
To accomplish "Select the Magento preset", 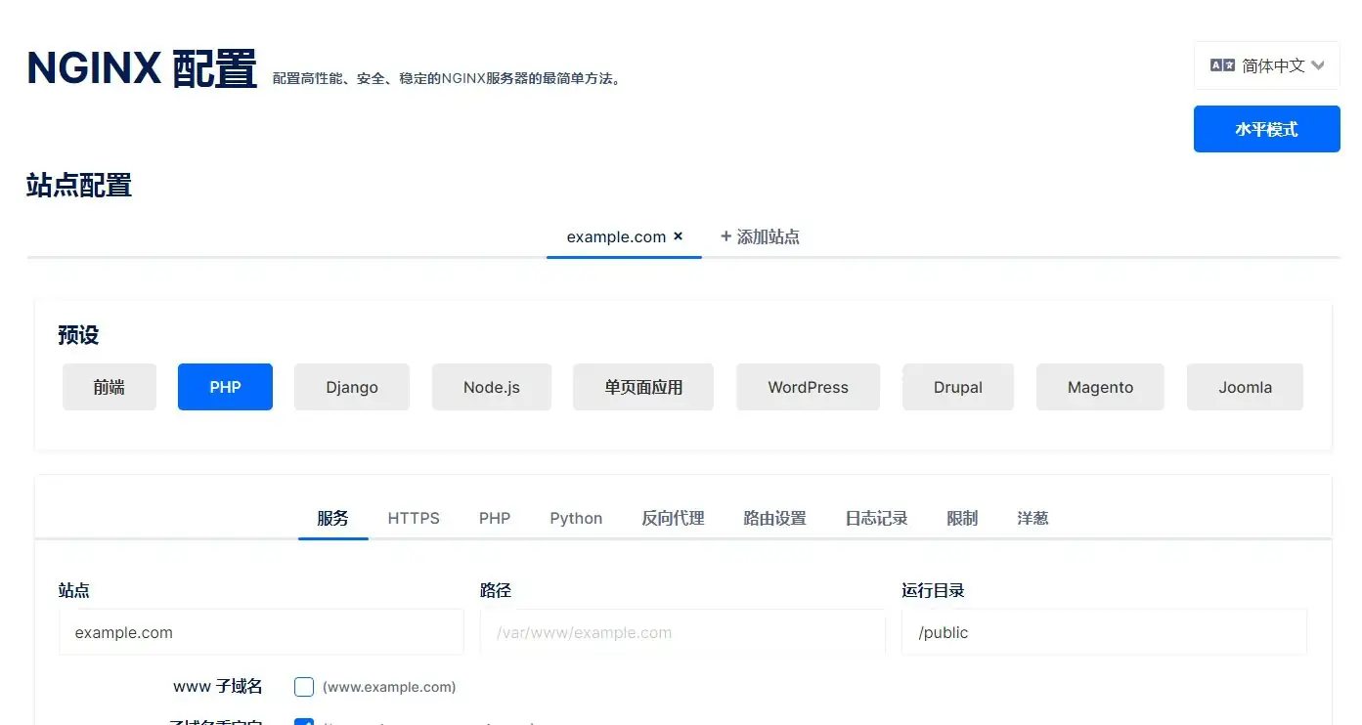I will point(1100,387).
